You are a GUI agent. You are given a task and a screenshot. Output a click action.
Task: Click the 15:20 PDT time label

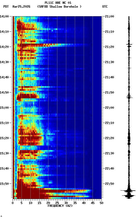[x=4, y=138]
